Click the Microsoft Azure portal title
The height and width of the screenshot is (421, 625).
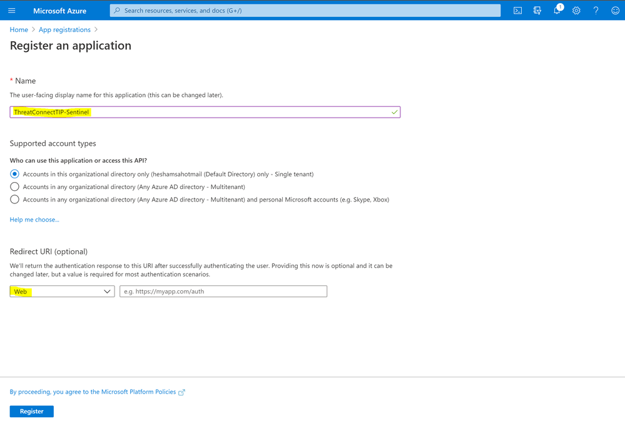[60, 11]
